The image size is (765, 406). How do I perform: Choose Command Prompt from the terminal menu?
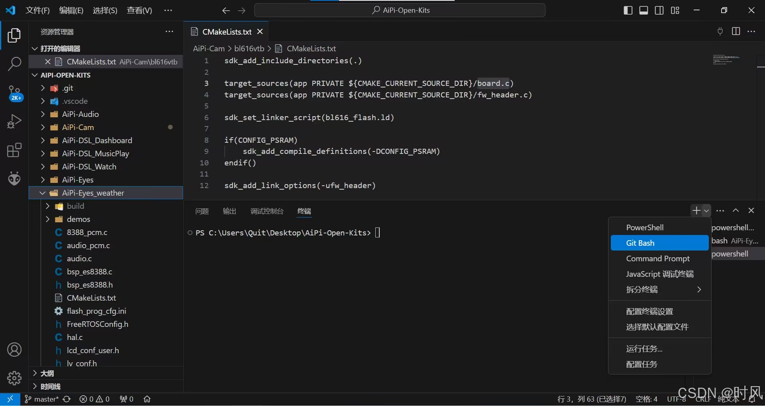659,258
